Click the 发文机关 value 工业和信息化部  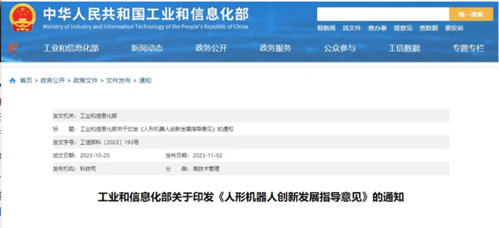99,116
